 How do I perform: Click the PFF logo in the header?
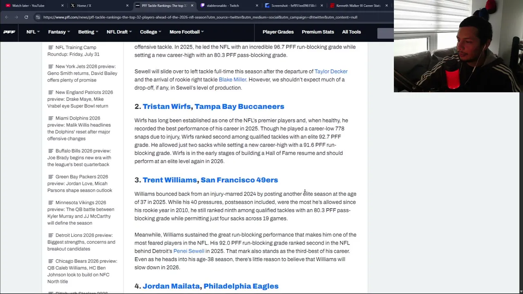pos(9,32)
